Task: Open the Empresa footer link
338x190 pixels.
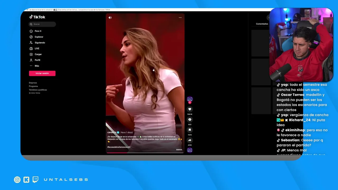Action: coord(33,83)
